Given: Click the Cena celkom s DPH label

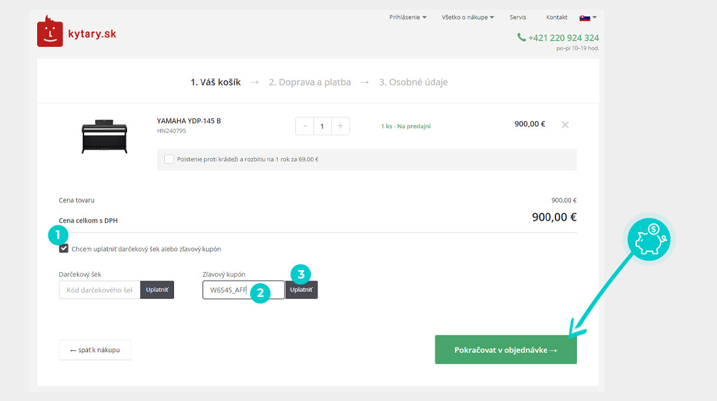Looking at the screenshot, I should coord(88,221).
